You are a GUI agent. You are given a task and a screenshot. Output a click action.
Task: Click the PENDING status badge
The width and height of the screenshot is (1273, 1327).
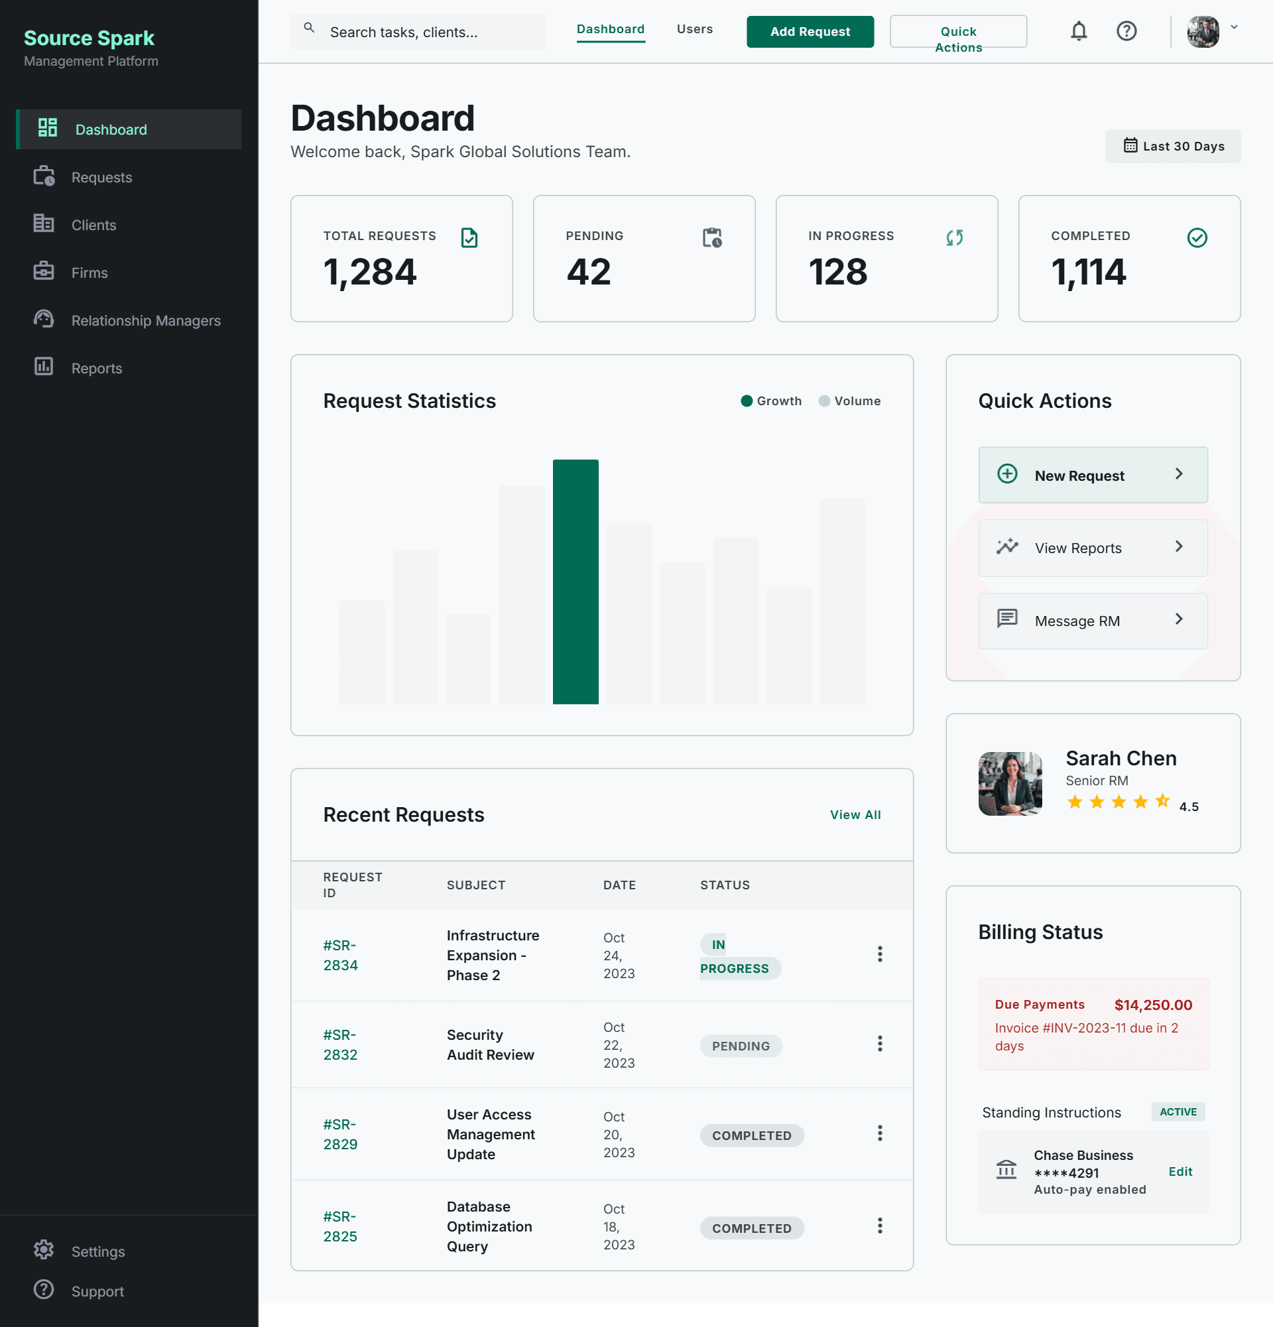point(741,1046)
